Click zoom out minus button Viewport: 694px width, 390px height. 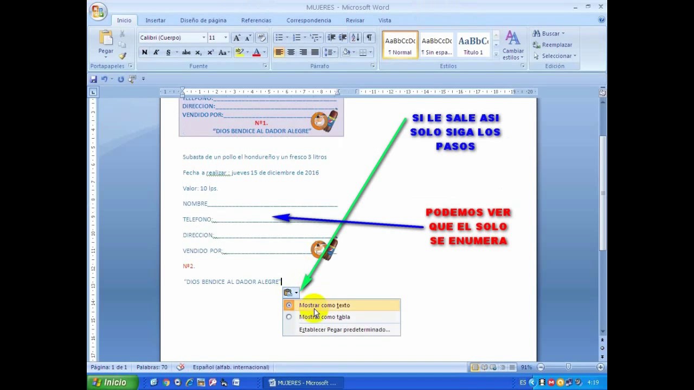click(x=540, y=367)
